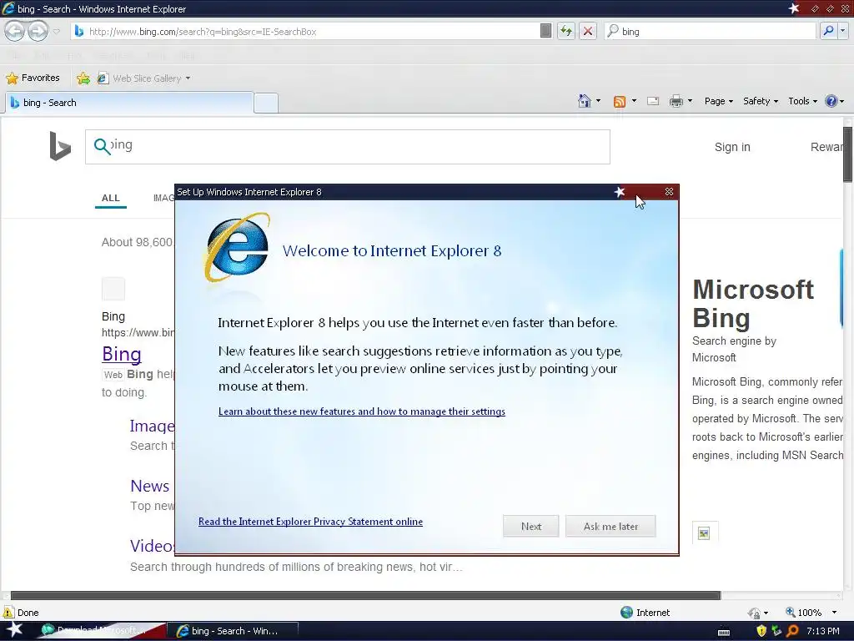This screenshot has height=641, width=854.
Task: Close the Set Up Internet Explorer 8 dialog
Action: [669, 192]
